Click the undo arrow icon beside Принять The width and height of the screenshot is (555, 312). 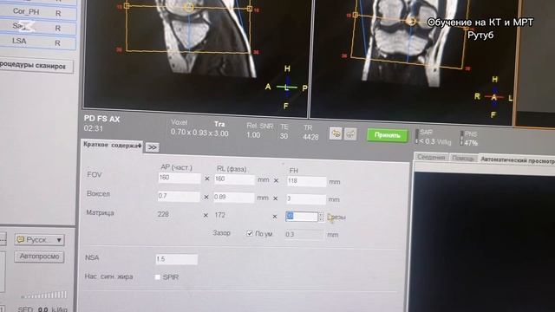336,133
